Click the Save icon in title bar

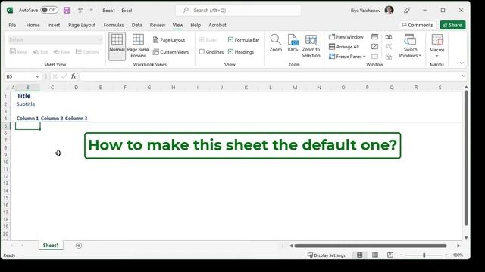[67, 10]
